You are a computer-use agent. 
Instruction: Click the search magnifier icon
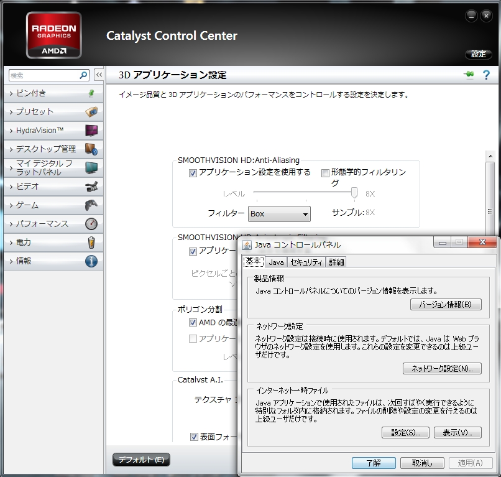pyautogui.click(x=83, y=75)
